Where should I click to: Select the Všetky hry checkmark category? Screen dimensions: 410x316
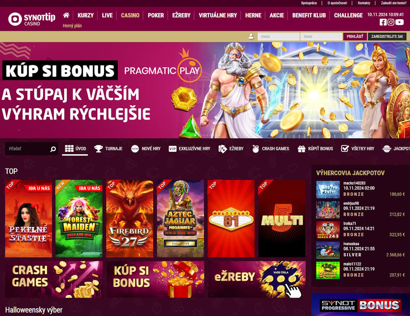[345, 148]
